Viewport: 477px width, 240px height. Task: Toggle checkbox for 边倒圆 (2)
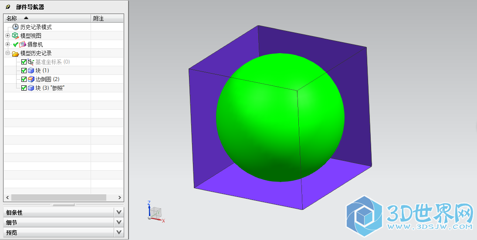click(x=24, y=79)
